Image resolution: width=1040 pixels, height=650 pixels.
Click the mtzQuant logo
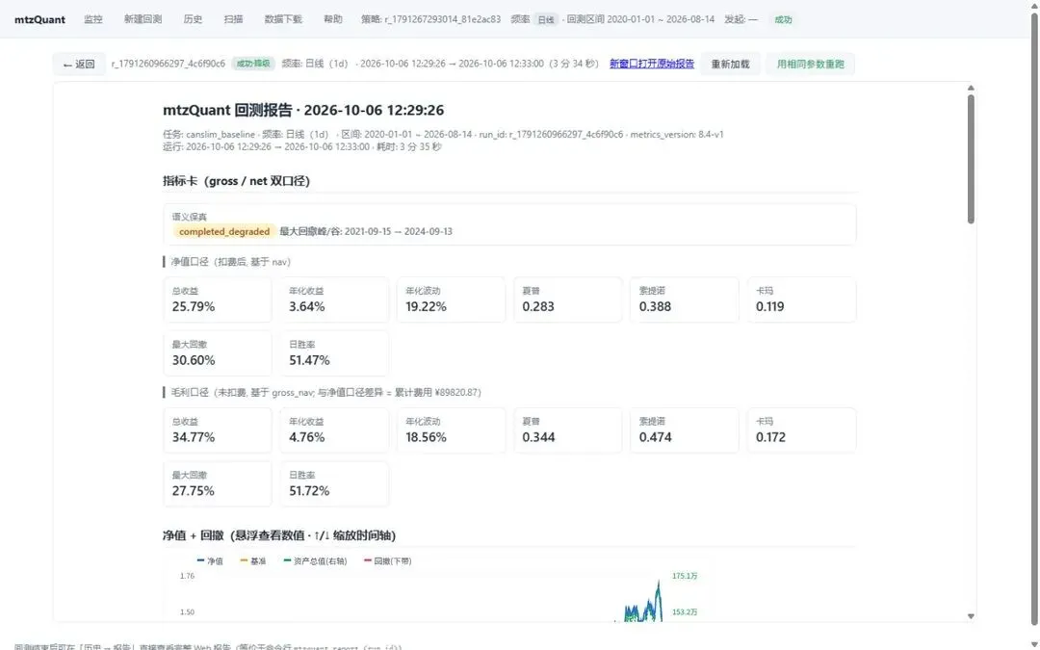39,19
